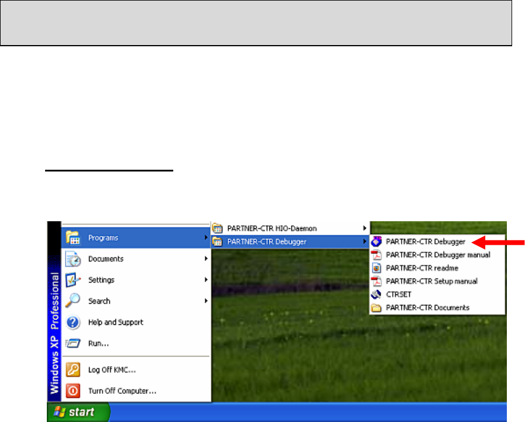The height and width of the screenshot is (422, 525).
Task: Open PARTNER-CTR Debugger program group
Action: (290, 242)
